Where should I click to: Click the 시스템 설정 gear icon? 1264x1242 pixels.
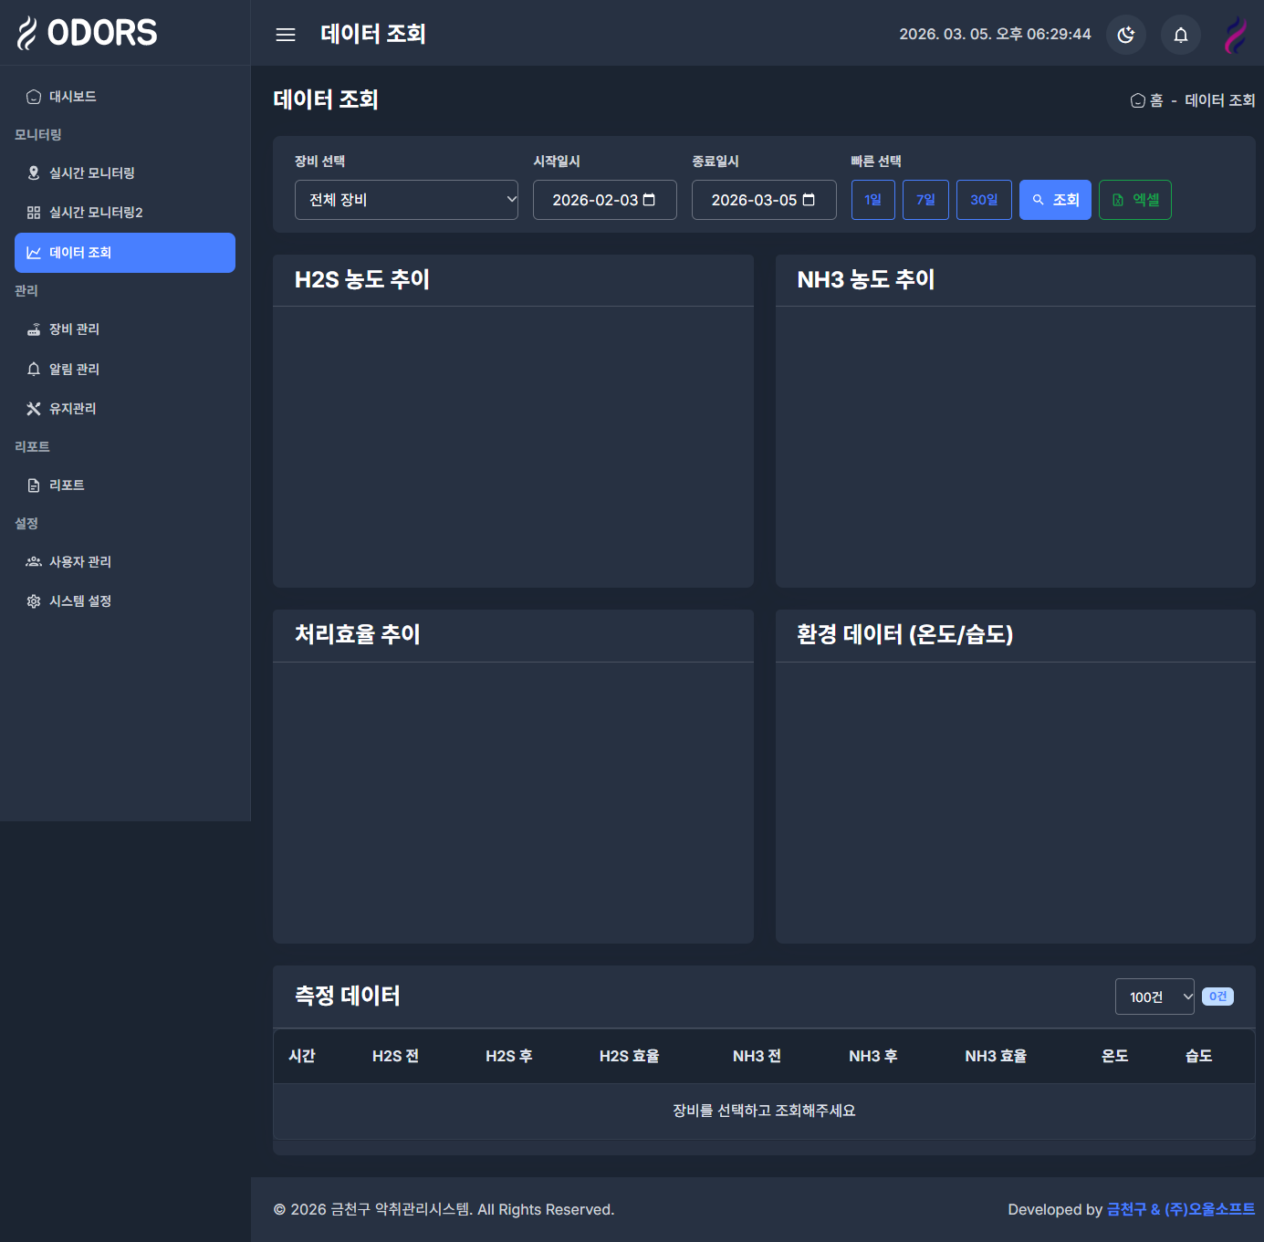(x=34, y=600)
